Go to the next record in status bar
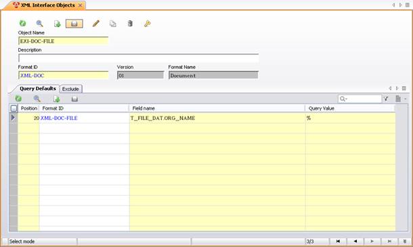413x247 pixels. [x=372, y=241]
